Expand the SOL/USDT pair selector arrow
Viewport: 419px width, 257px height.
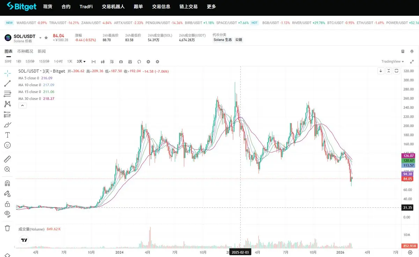pos(40,37)
